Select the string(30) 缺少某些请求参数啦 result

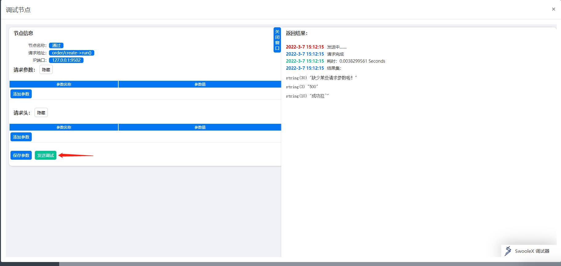(321, 78)
